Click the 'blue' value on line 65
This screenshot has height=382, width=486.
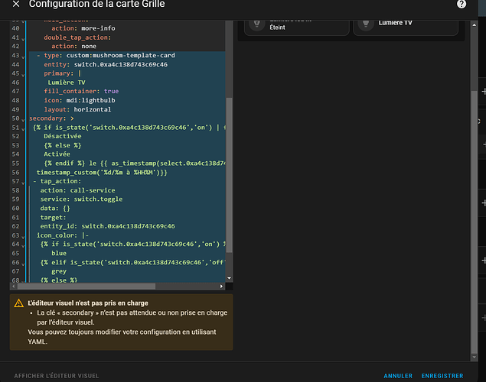coord(59,254)
